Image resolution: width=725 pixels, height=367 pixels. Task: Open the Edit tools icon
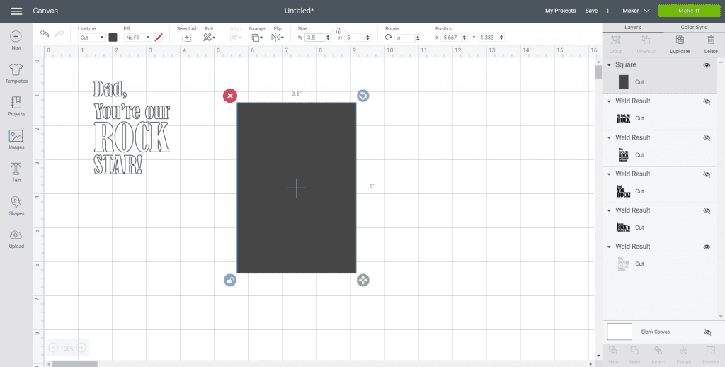[x=209, y=38]
